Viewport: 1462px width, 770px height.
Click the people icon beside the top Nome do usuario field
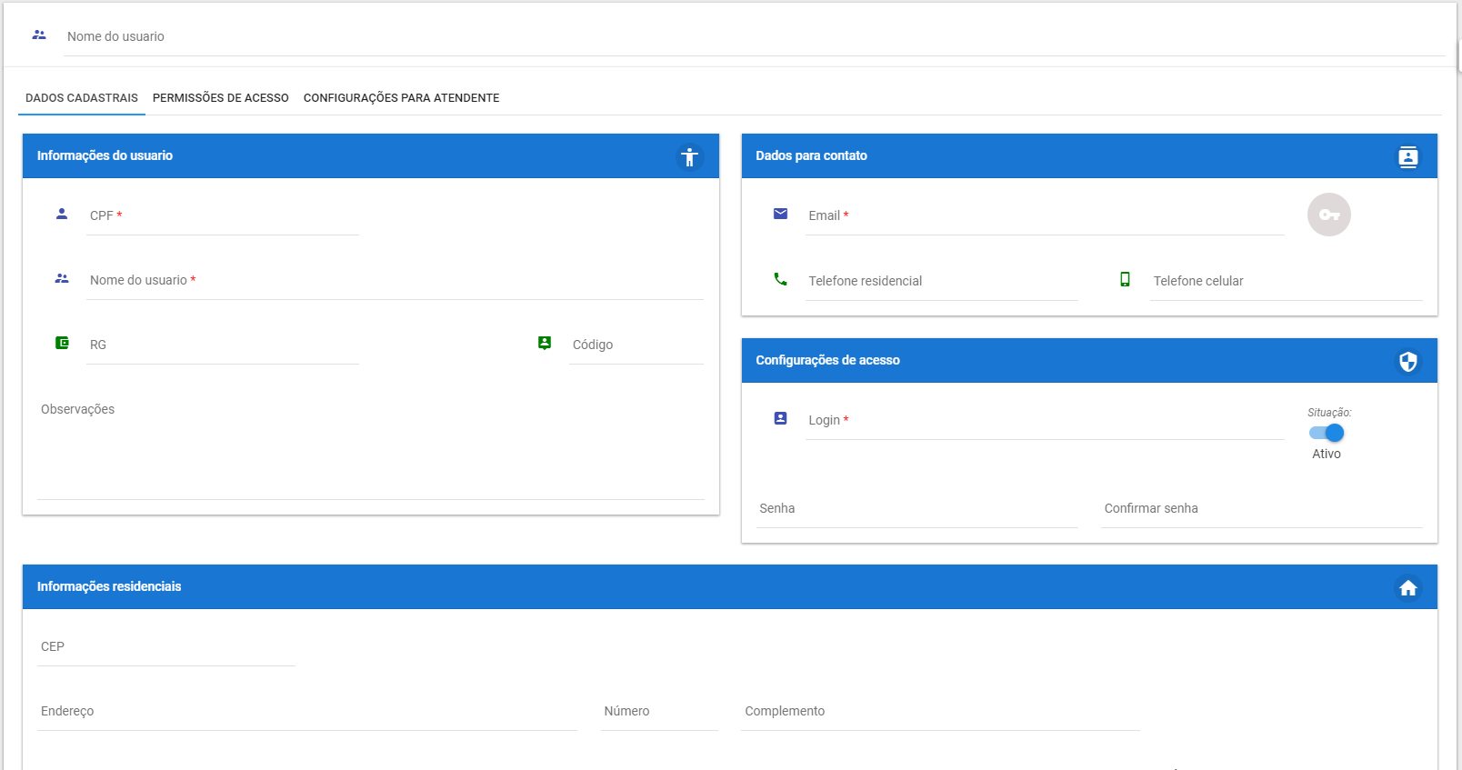39,35
